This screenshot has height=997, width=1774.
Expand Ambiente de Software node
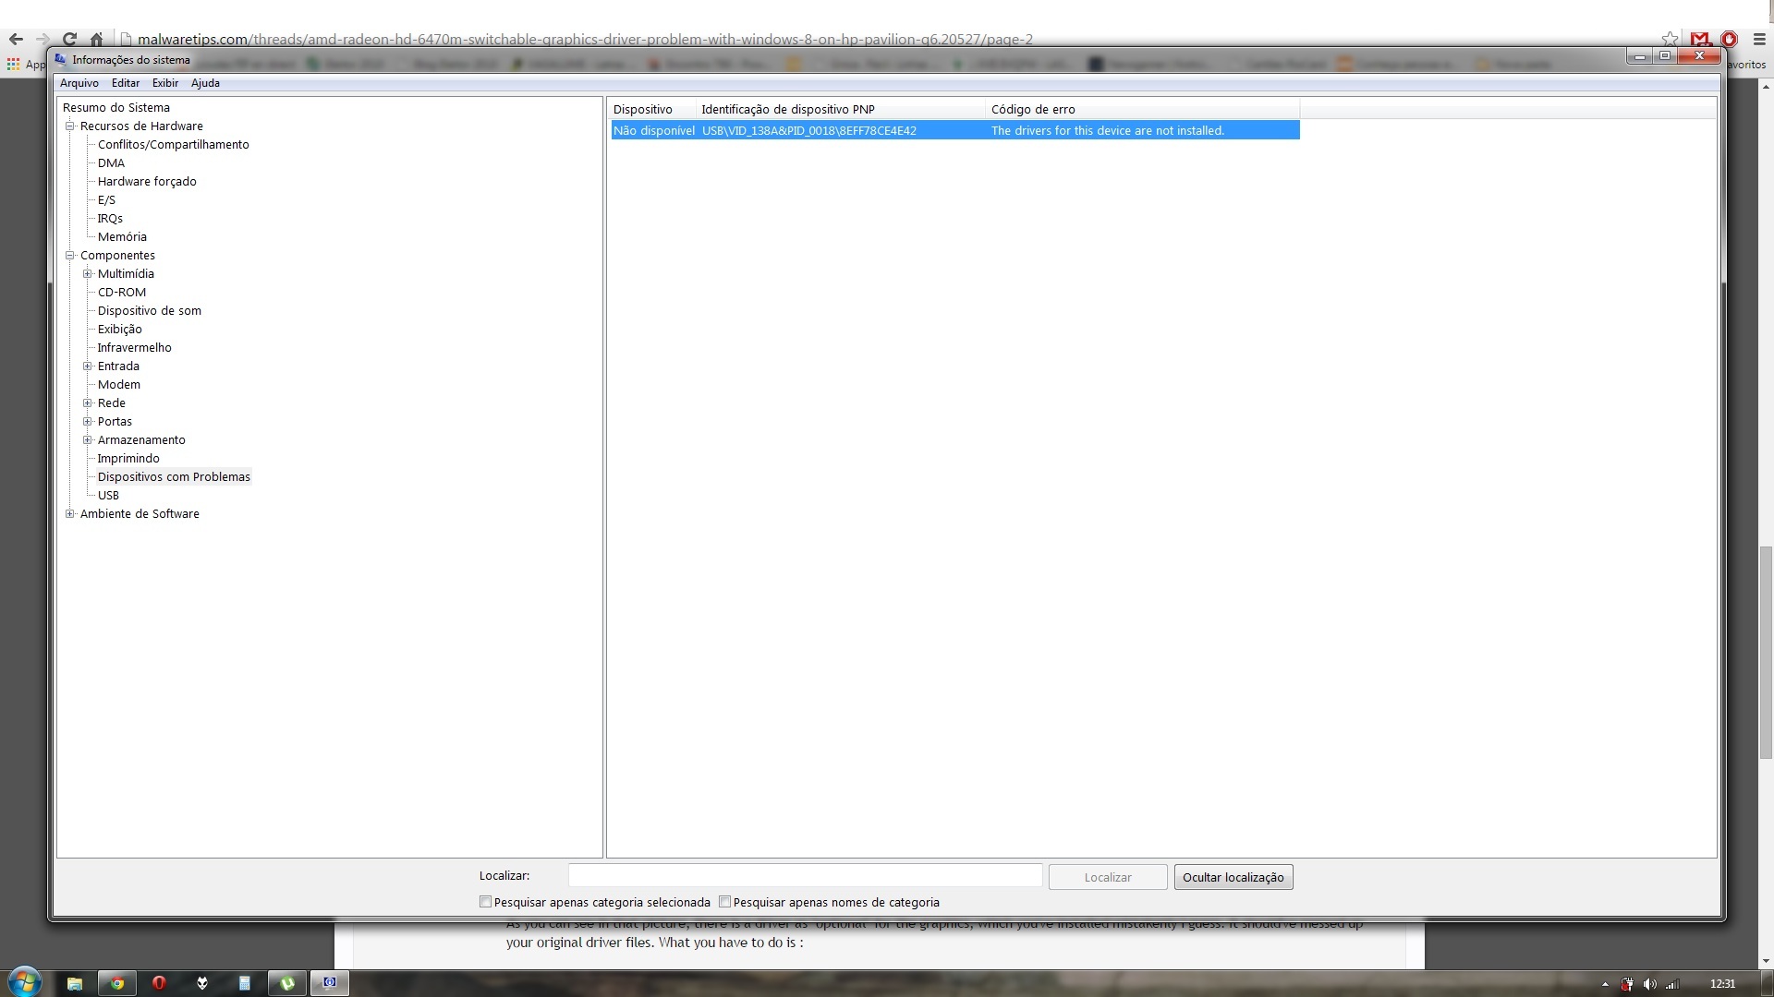[69, 514]
